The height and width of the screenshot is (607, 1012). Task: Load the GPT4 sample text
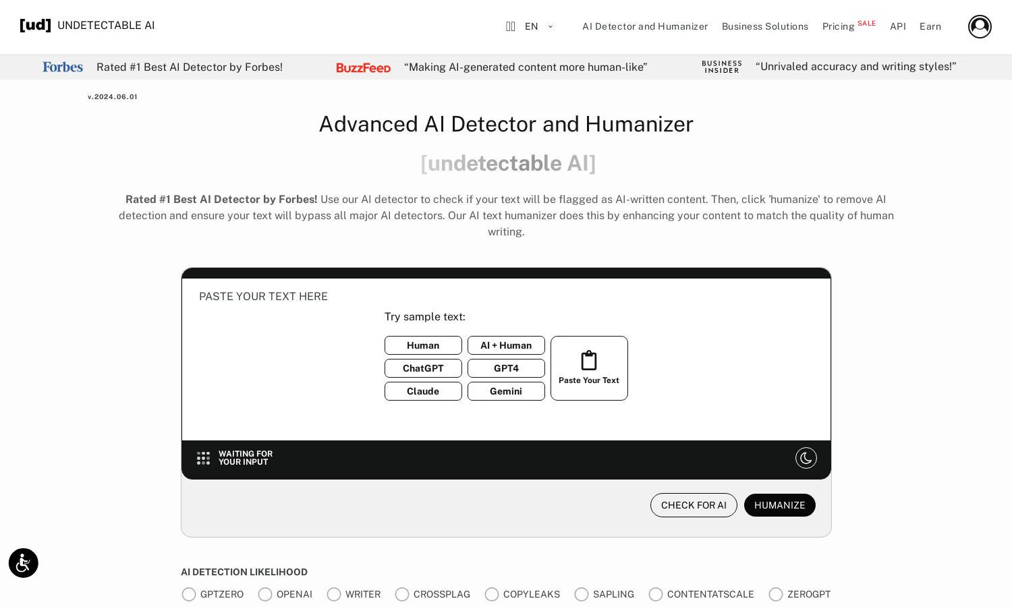506,368
